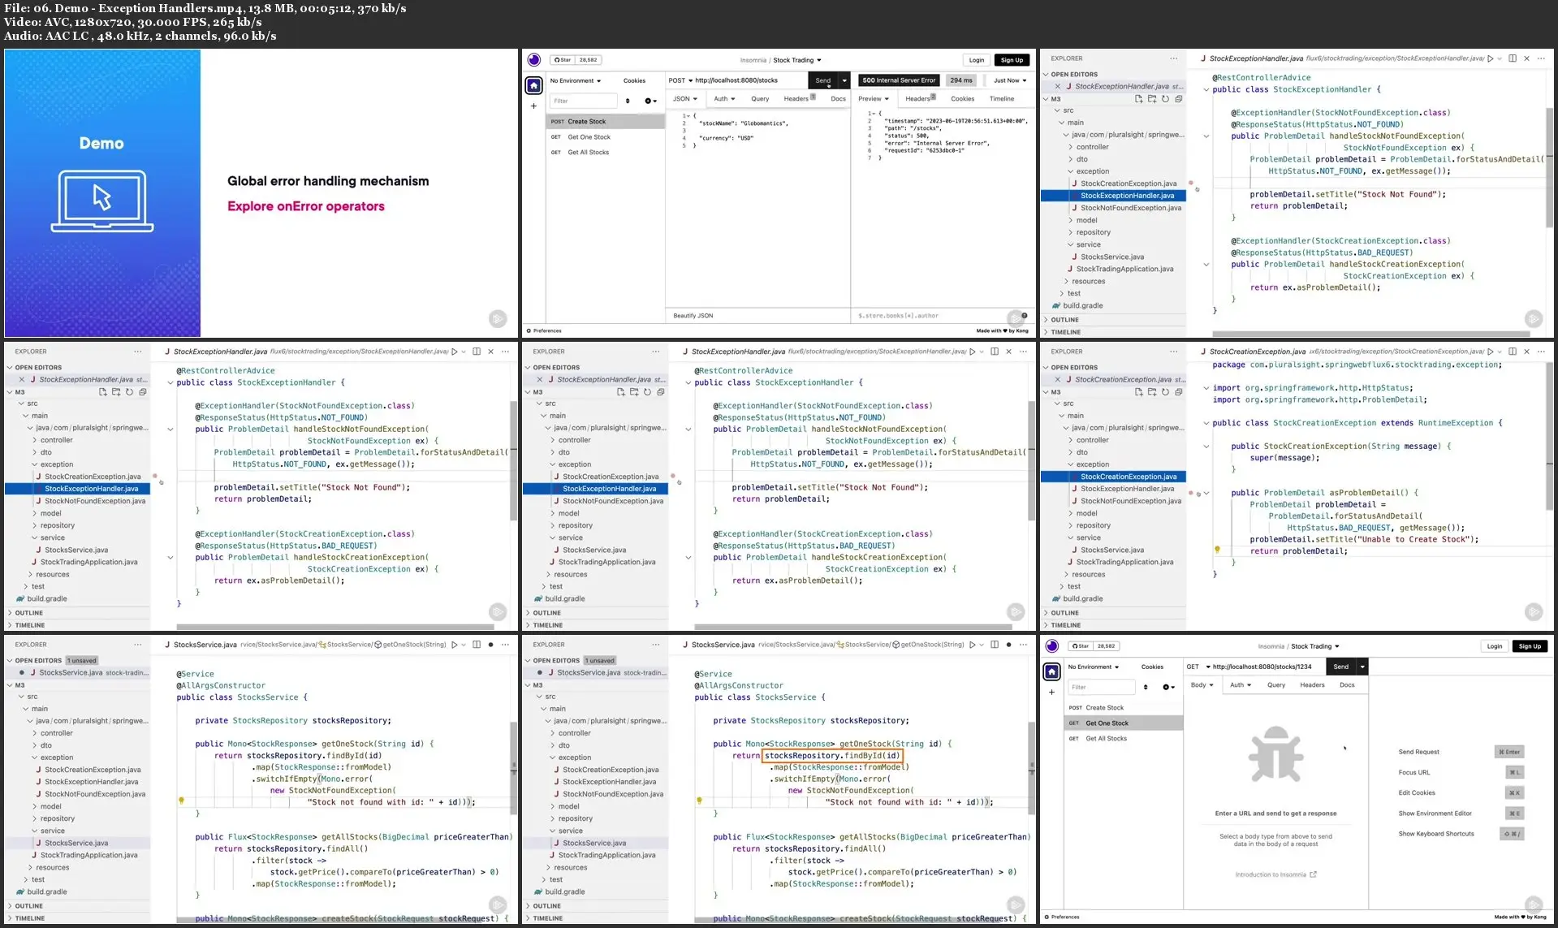The width and height of the screenshot is (1558, 928).
Task: Open response Headers tab beside Preview
Action: 921,99
